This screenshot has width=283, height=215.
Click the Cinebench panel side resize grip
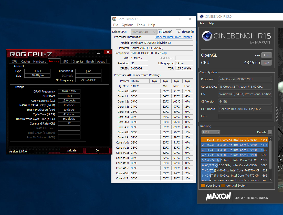[277, 115]
